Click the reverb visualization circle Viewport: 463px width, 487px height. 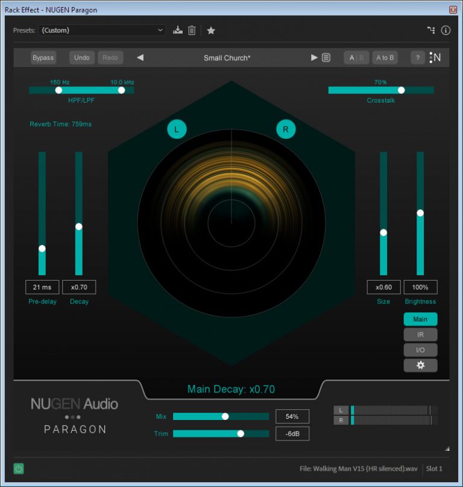[x=231, y=223]
